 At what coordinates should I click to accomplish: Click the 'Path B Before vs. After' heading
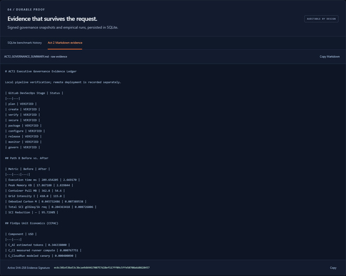(x=27, y=158)
